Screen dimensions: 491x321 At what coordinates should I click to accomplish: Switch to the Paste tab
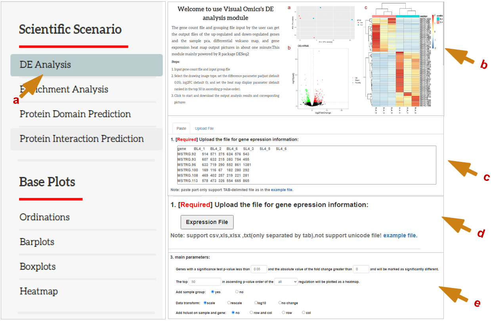click(x=181, y=129)
